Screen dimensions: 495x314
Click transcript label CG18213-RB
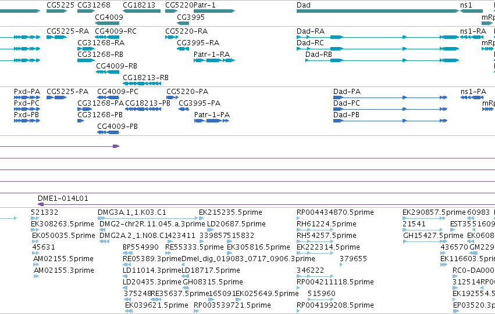[x=145, y=78]
